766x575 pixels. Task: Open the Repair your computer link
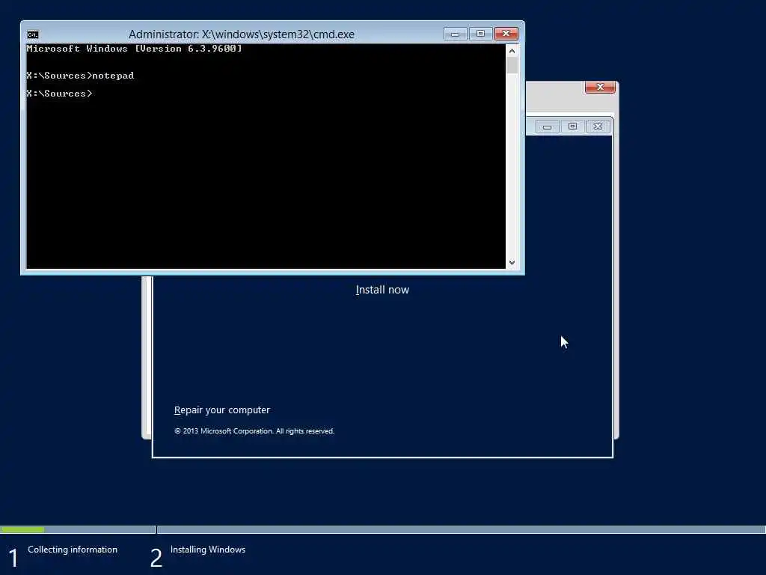[221, 410]
